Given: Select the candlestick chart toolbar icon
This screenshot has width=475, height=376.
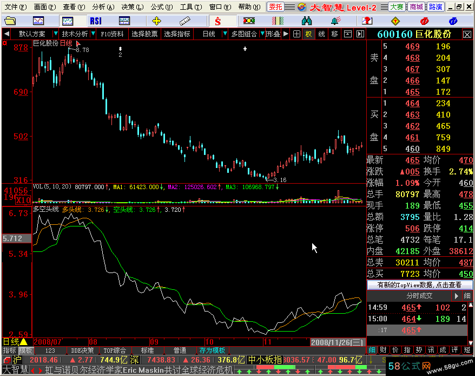Looking at the screenshot, I should point(67,21).
